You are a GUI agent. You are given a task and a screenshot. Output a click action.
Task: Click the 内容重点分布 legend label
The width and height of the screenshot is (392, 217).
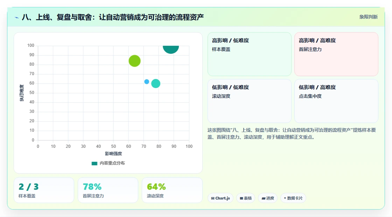pyautogui.click(x=112, y=163)
